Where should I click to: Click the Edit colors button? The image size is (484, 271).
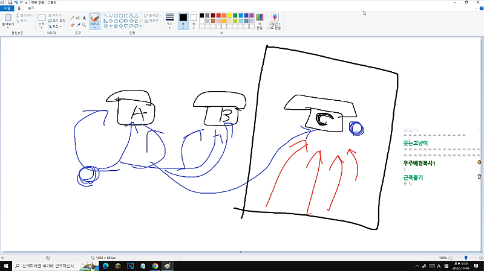[260, 21]
